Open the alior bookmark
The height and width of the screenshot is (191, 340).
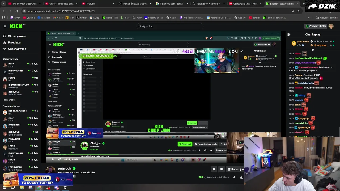click(69, 18)
